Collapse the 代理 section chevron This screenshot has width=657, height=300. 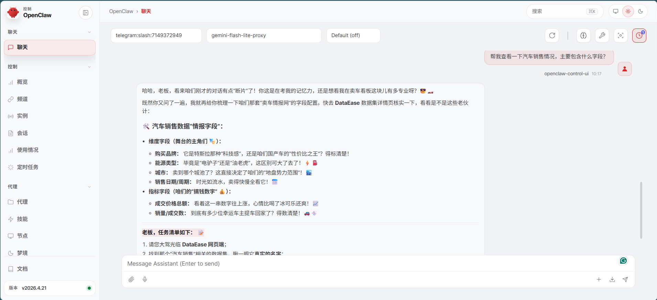(89, 187)
